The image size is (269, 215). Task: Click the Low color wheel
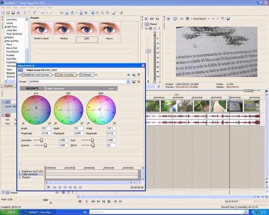[x=36, y=110]
